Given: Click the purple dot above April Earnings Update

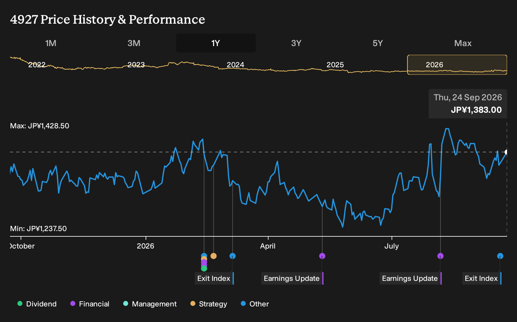Looking at the screenshot, I should [322, 256].
